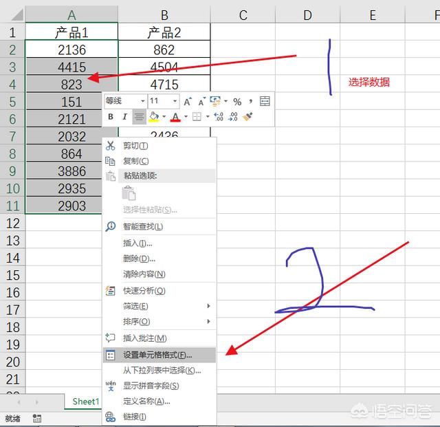Toggle bold in the mini toolbar

[111, 116]
